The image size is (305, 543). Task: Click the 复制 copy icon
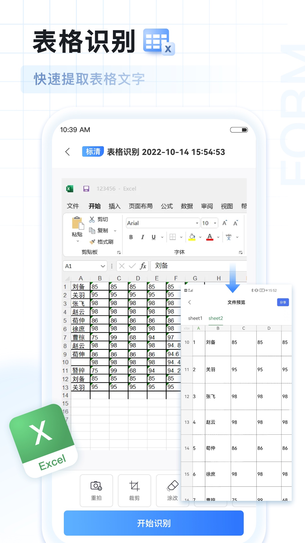click(x=92, y=230)
